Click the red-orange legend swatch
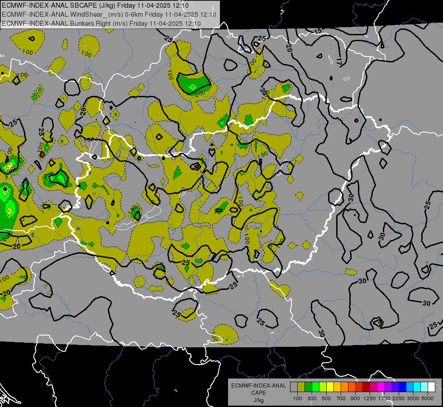 352,387
